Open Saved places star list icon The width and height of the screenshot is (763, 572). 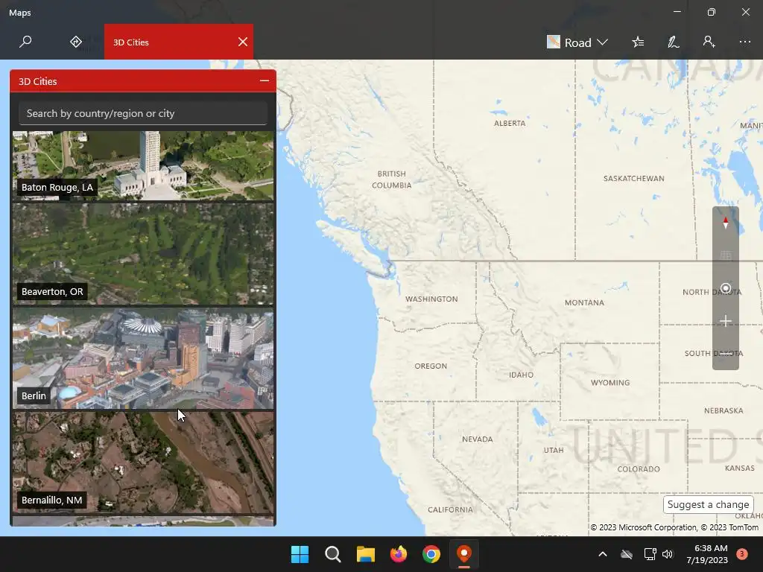click(x=638, y=42)
